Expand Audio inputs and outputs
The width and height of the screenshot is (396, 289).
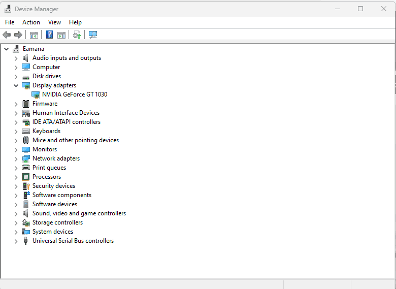[x=16, y=58]
